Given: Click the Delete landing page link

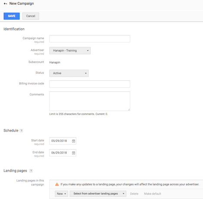Looking at the screenshot, I should (134, 194).
